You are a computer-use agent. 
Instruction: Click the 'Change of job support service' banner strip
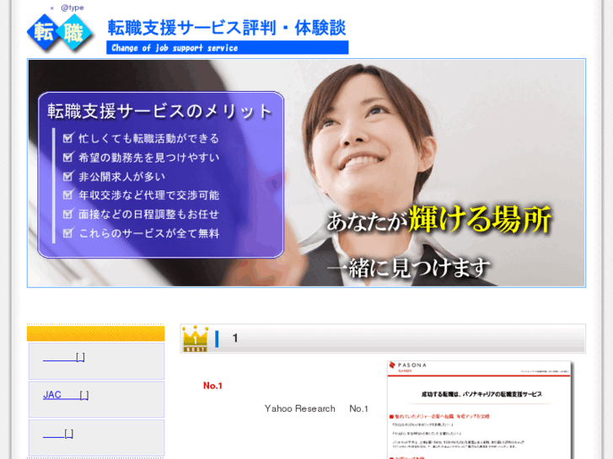point(227,48)
